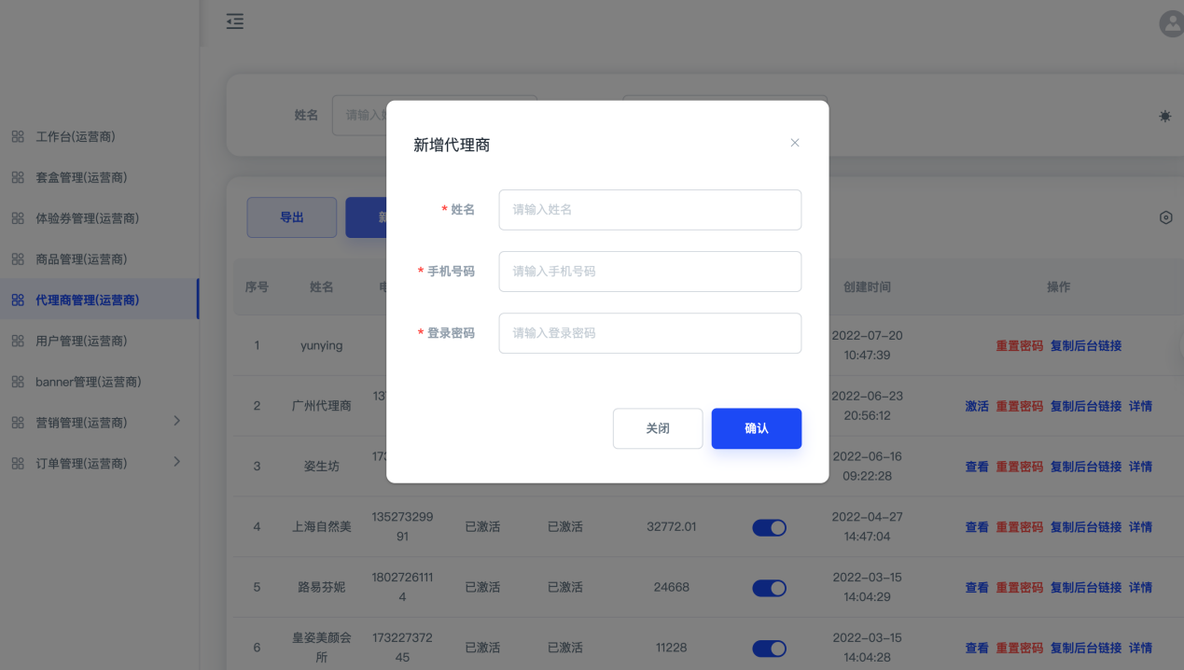
Task: Collapse the sidebar using the menu-fold icon
Action: coord(235,21)
